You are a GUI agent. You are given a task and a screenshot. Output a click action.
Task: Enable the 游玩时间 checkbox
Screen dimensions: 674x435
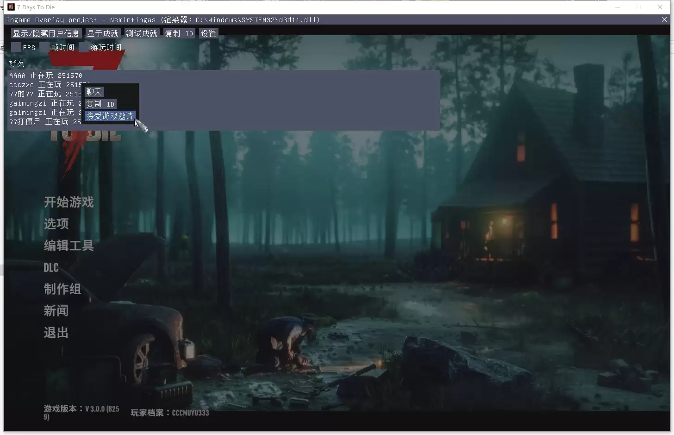[x=84, y=47]
